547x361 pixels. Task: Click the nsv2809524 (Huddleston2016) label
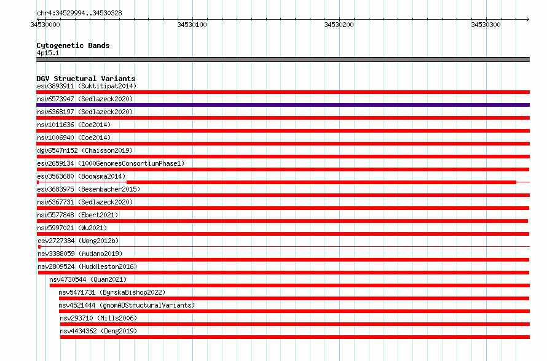pyautogui.click(x=87, y=266)
